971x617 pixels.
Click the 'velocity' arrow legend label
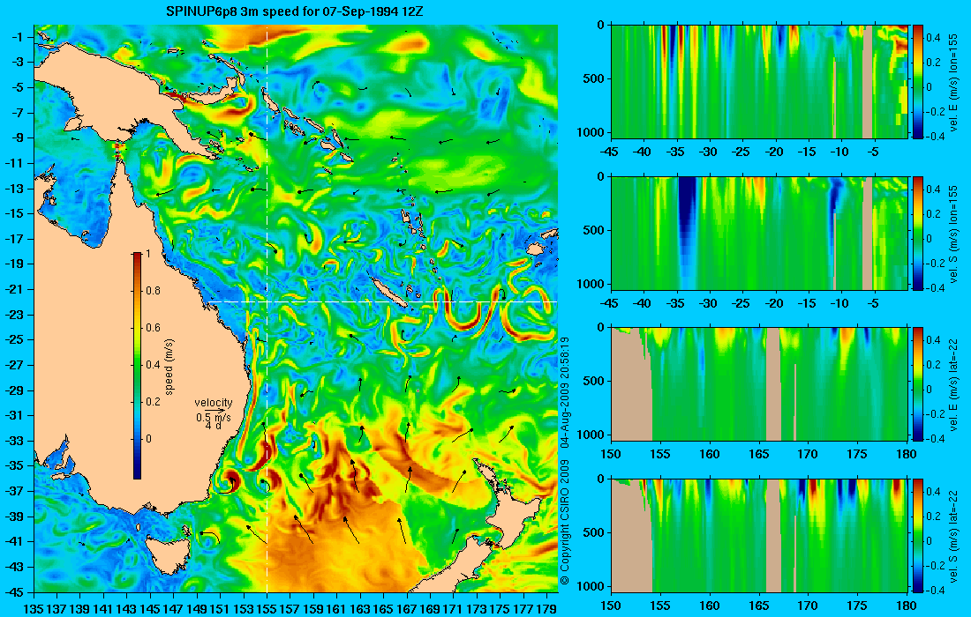[213, 403]
